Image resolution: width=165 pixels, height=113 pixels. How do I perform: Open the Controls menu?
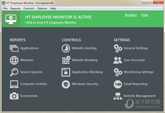pyautogui.click(x=29, y=8)
